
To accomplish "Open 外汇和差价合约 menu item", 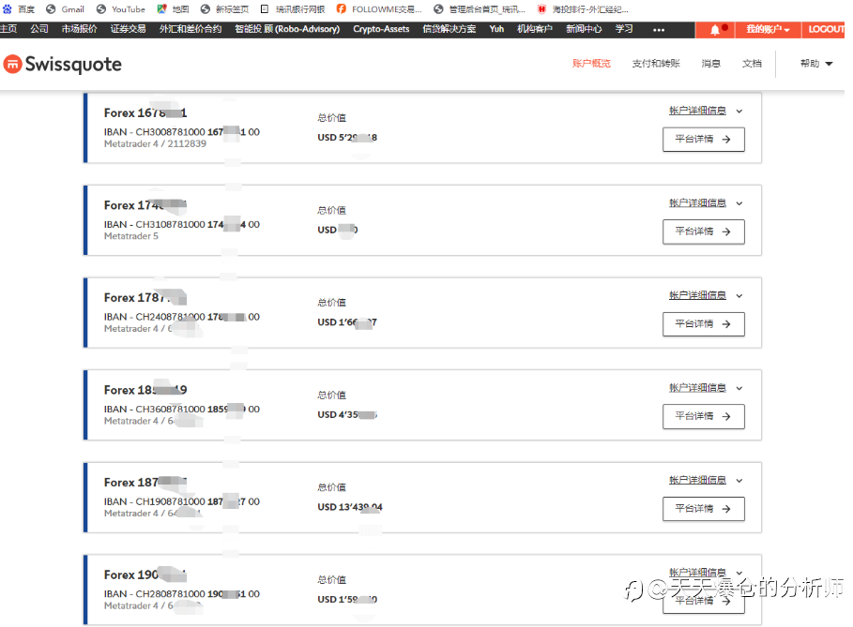I will click(190, 29).
